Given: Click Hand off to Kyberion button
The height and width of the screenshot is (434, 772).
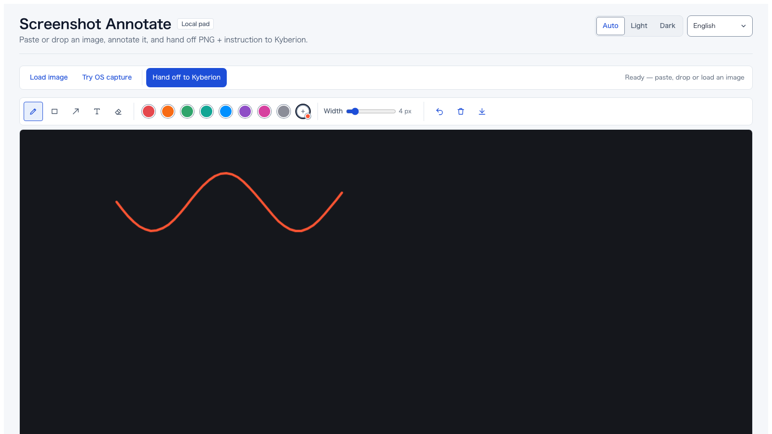Looking at the screenshot, I should pyautogui.click(x=186, y=78).
